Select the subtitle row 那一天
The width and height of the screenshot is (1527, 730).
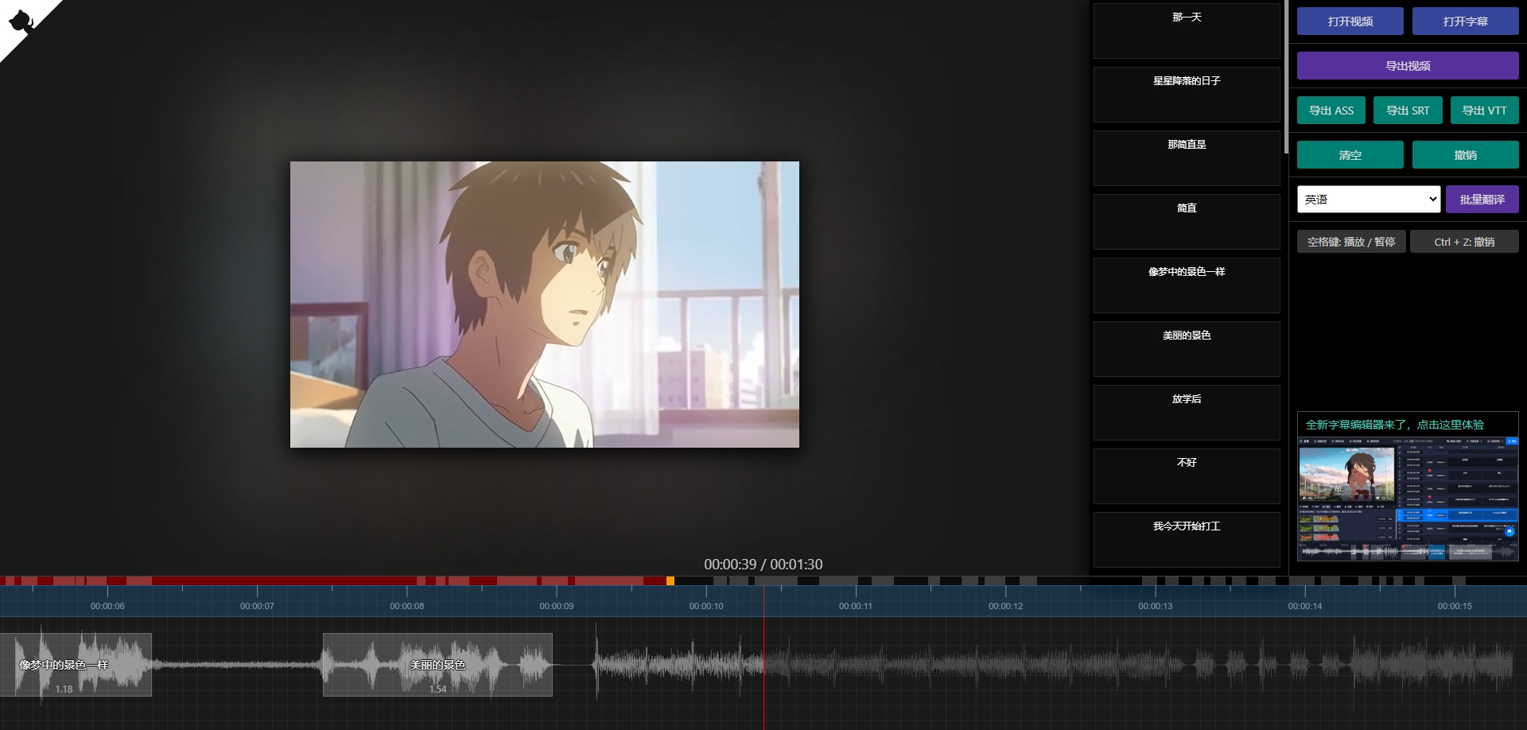(1187, 31)
